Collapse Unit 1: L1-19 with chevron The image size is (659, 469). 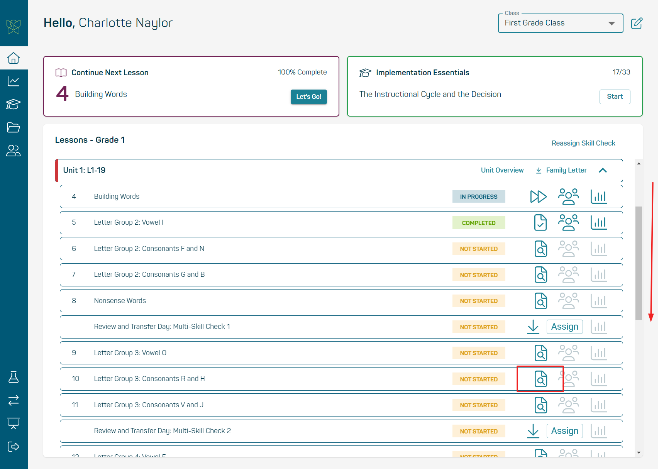603,170
